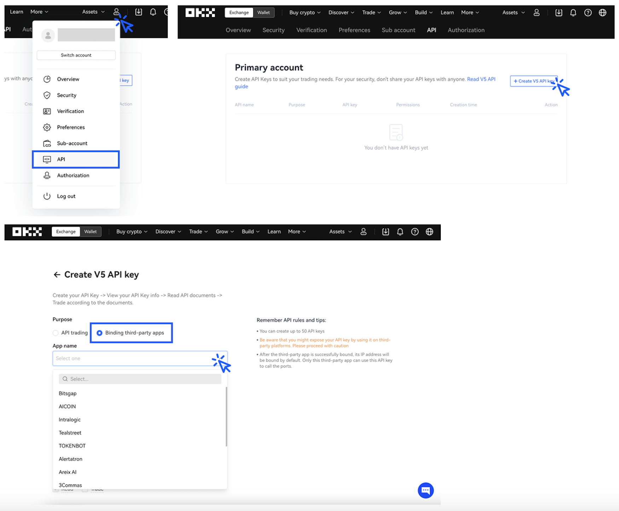Click the Switch account button
The width and height of the screenshot is (619, 511).
(76, 55)
